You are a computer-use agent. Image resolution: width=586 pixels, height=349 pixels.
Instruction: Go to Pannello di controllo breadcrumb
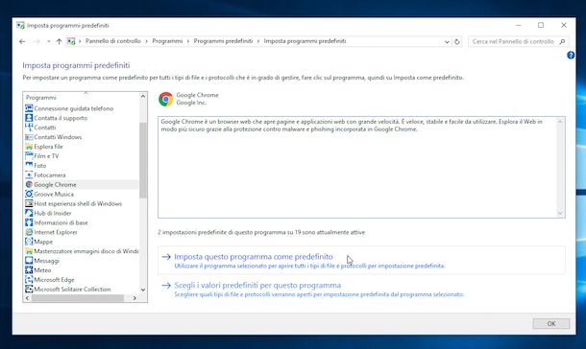tap(112, 41)
